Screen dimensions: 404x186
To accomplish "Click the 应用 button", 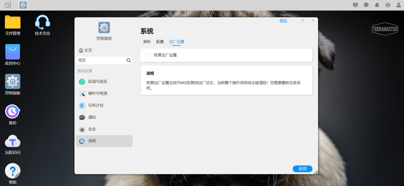I will pos(303,169).
